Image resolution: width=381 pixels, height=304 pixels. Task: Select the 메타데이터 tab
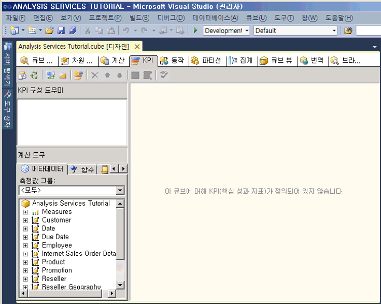click(x=43, y=169)
